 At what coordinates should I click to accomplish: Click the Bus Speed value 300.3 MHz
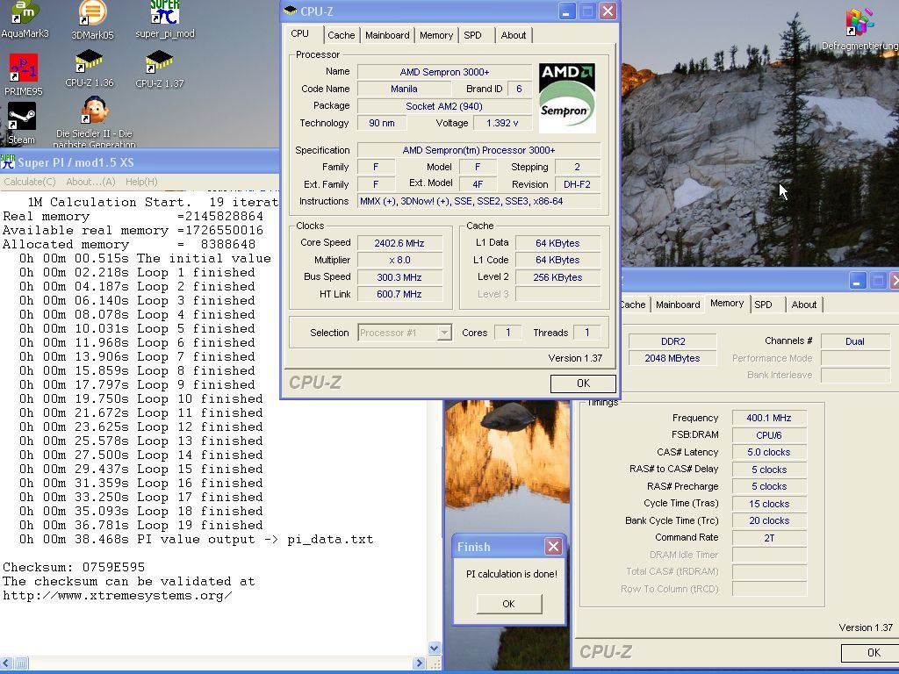[x=399, y=276]
